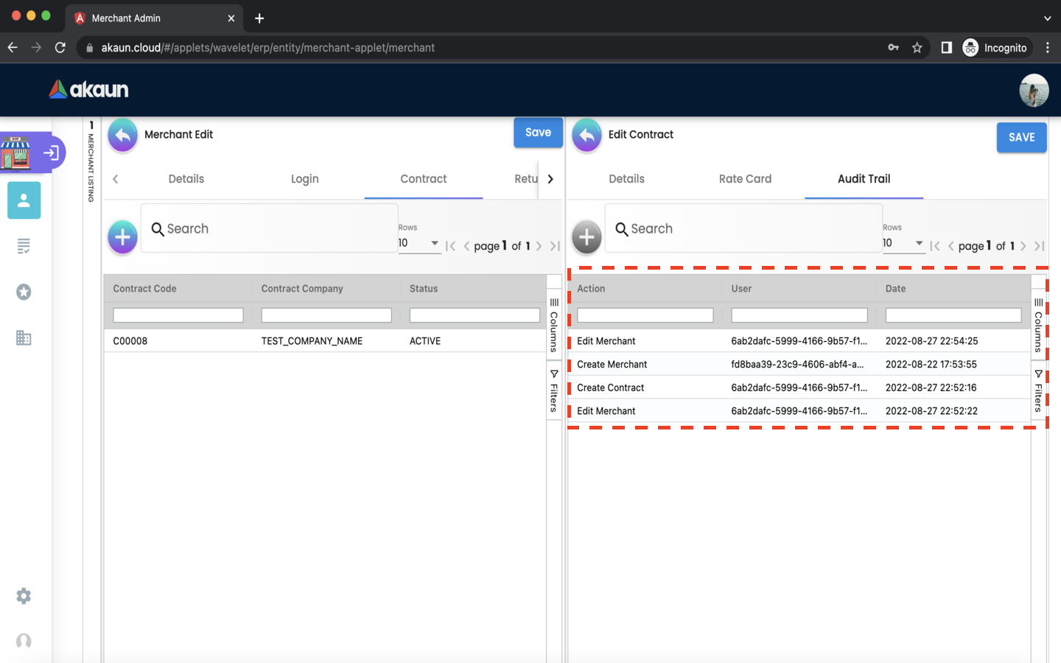Viewport: 1061px width, 663px height.
Task: Switch to the Login tab
Action: pyautogui.click(x=304, y=179)
